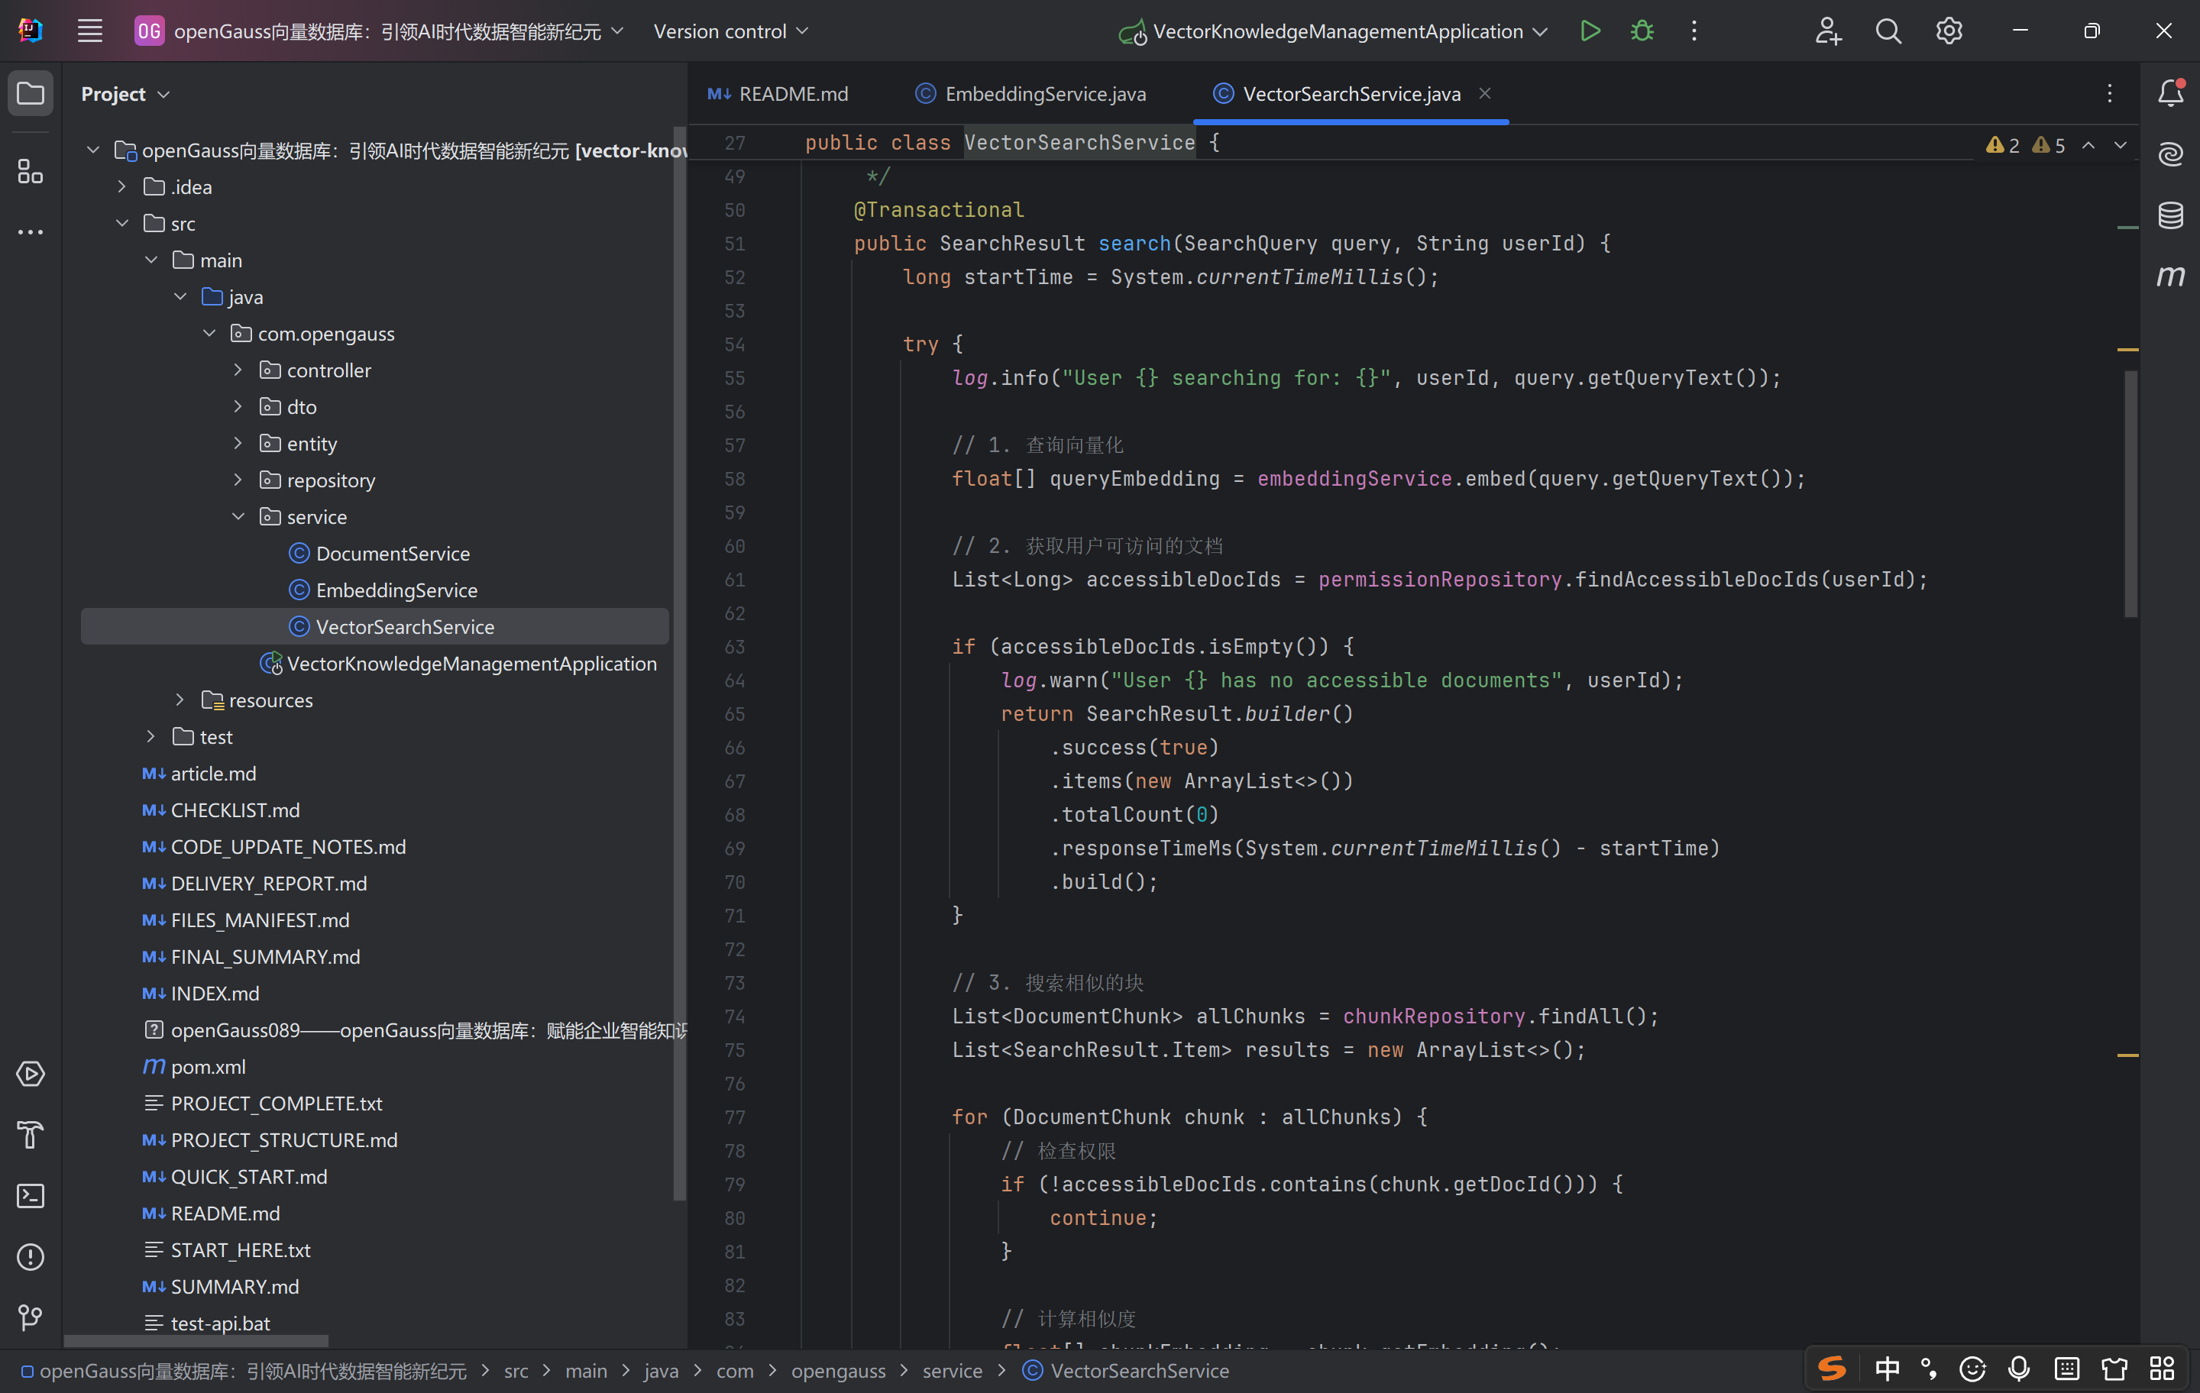This screenshot has height=1393, width=2200.
Task: Switch to the README.md tab
Action: [792, 94]
